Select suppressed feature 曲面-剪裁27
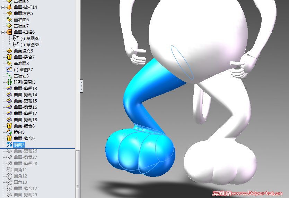Screen dimensions: 289x198 click(x=25, y=157)
